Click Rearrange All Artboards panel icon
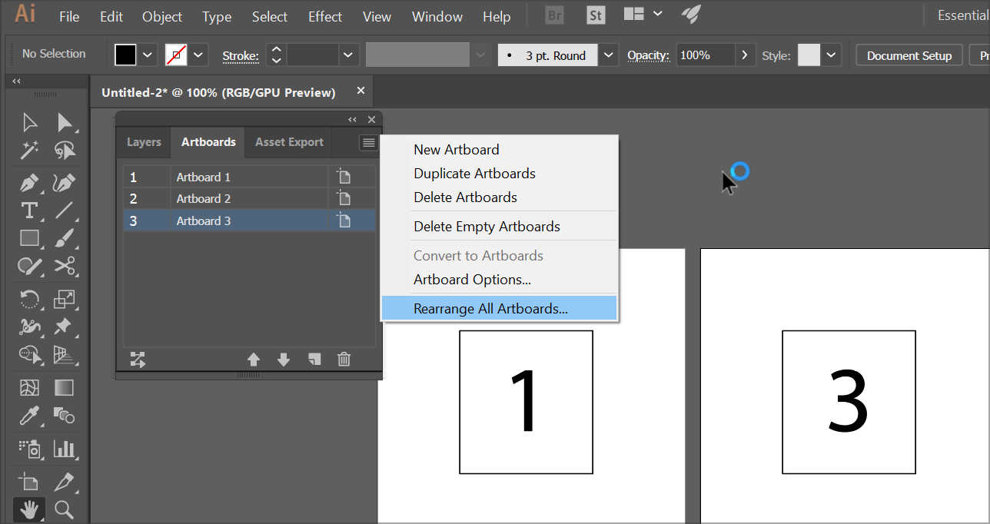The image size is (990, 524). [x=138, y=359]
